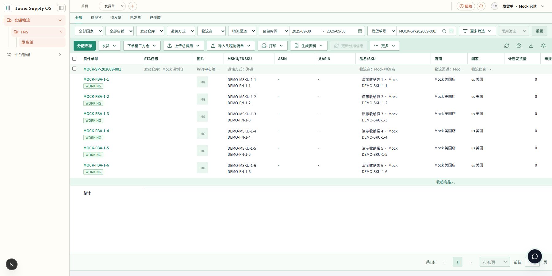Add a new tab with plus icon
This screenshot has width=552, height=276.
point(133,6)
